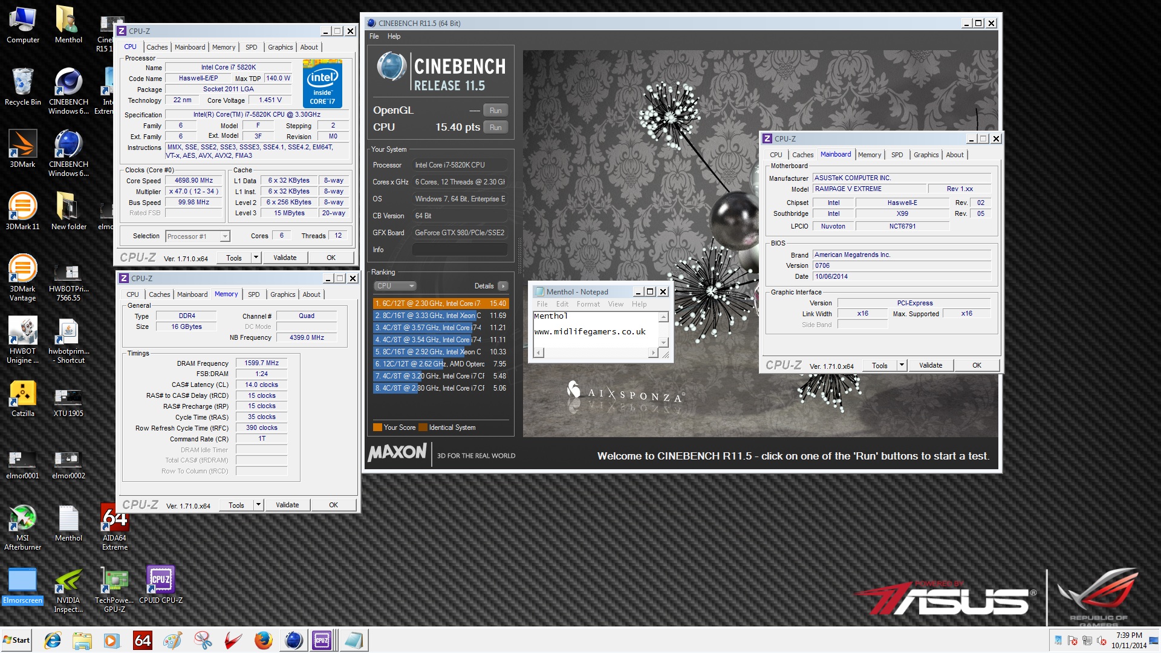
Task: Run the OpenGL test in Cinebench
Action: [x=495, y=111]
